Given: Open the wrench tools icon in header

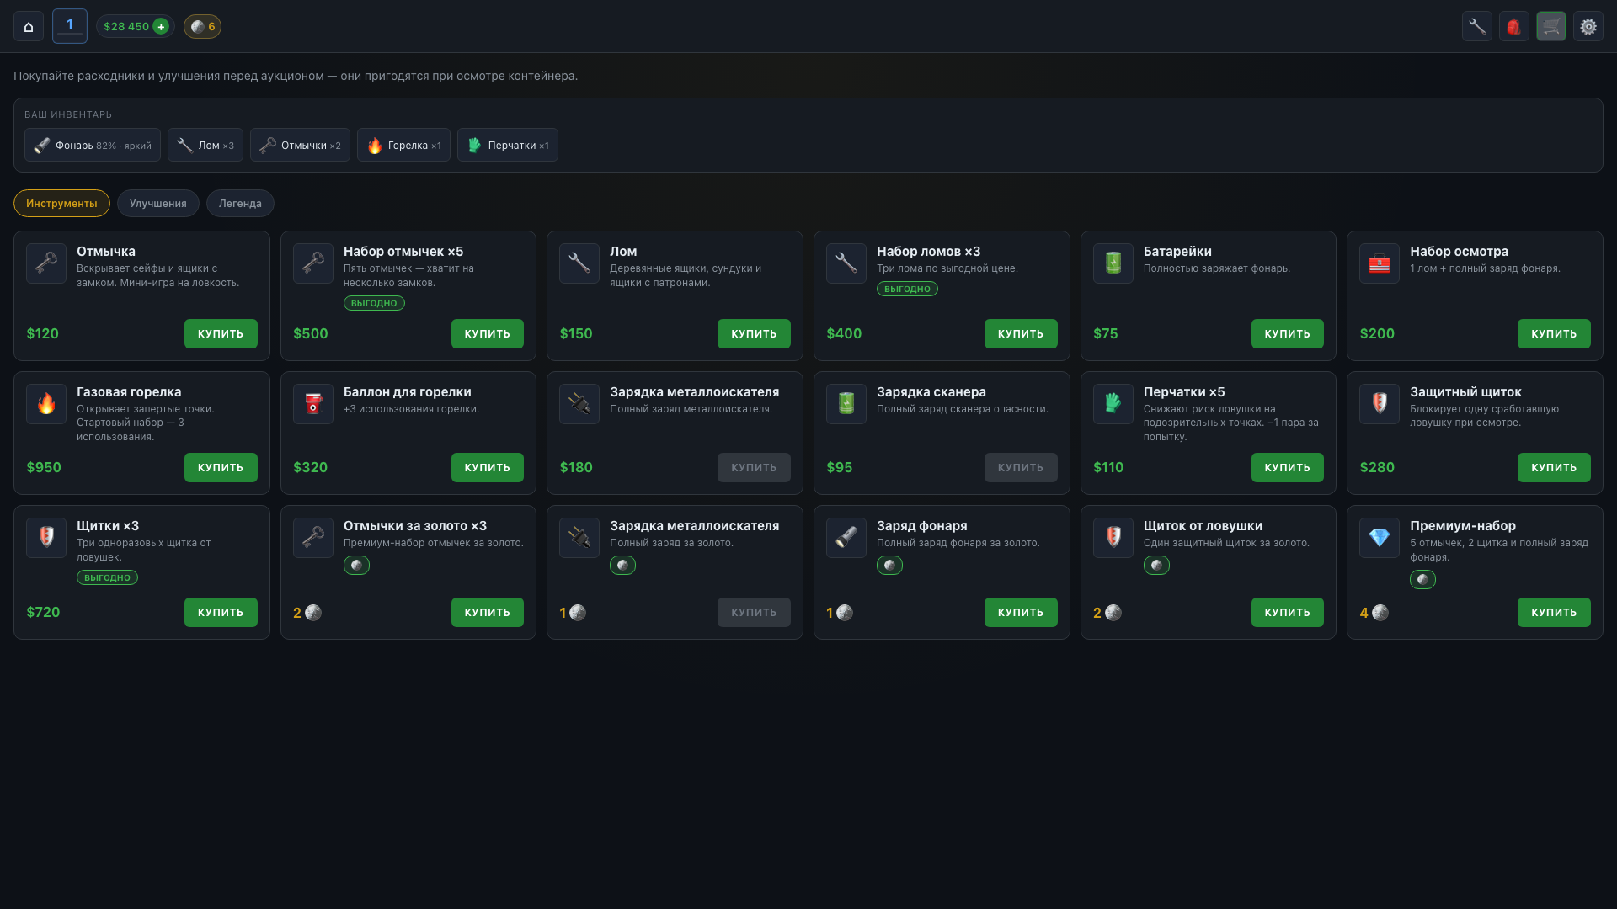Looking at the screenshot, I should pyautogui.click(x=1477, y=27).
